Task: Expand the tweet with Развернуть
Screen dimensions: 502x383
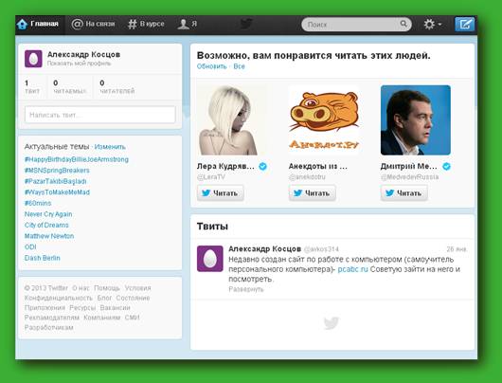Action: pyautogui.click(x=246, y=289)
